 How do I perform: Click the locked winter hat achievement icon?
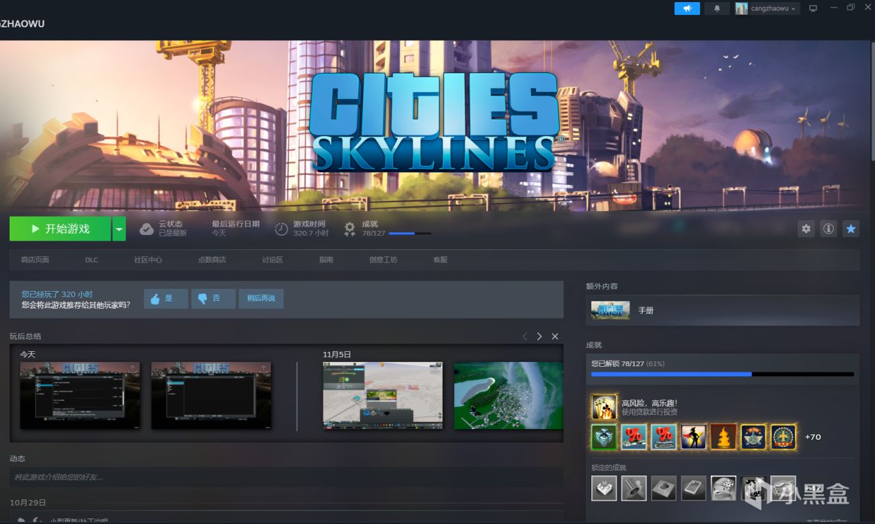pos(723,488)
